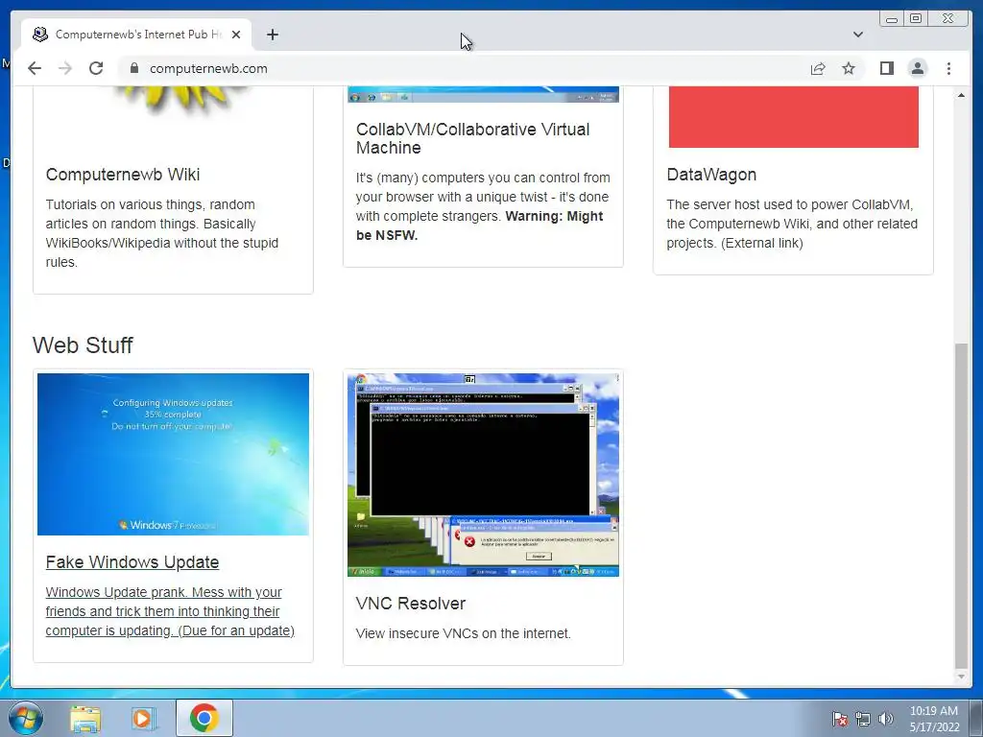Open the VNC Resolver heading
Image resolution: width=983 pixels, height=737 pixels.
411,604
